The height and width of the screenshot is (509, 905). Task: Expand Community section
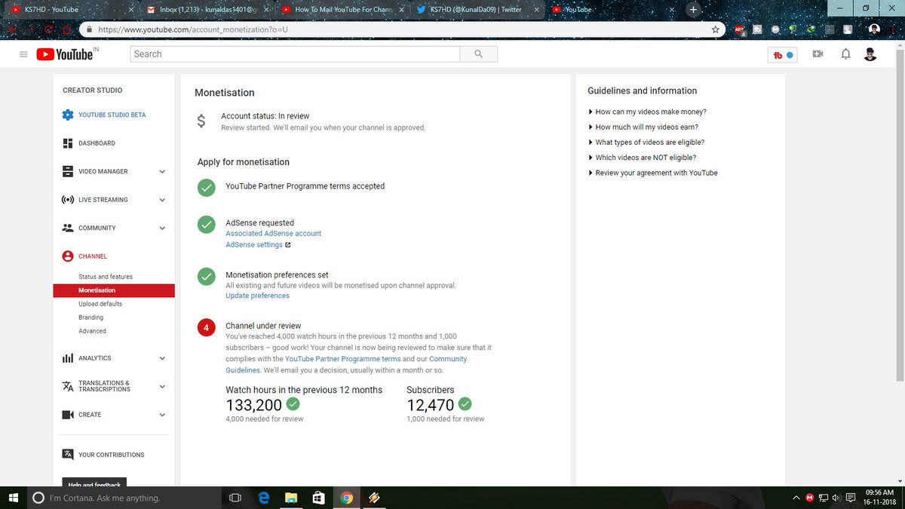click(x=162, y=228)
